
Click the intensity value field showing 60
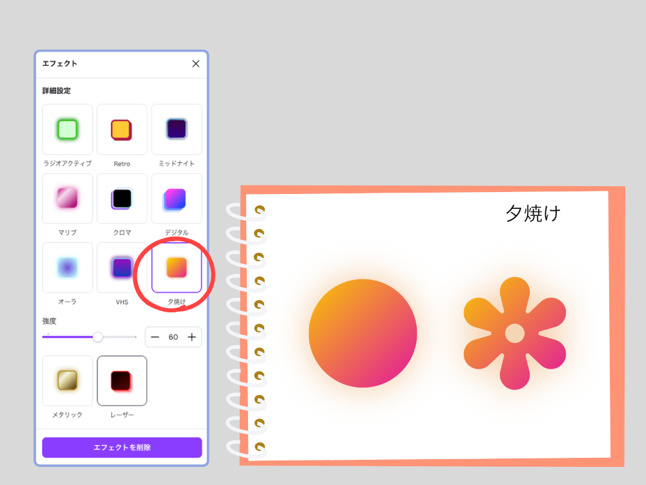[x=173, y=337]
